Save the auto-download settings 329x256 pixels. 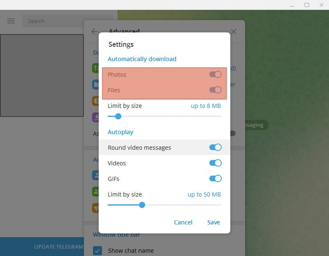213,222
